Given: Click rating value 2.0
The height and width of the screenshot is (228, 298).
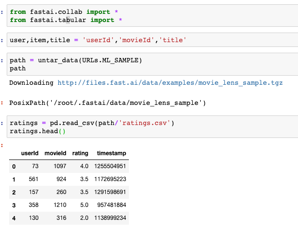Looking at the screenshot, I should pyautogui.click(x=84, y=218).
